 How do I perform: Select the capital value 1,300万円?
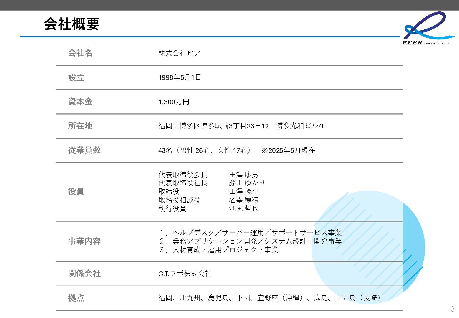click(x=174, y=102)
